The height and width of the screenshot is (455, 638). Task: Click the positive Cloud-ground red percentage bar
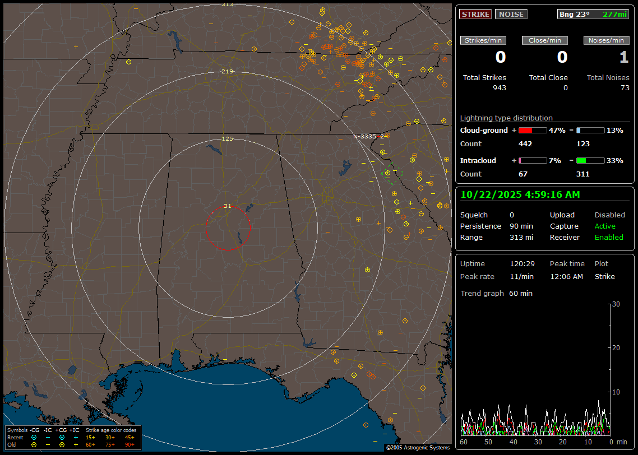(532, 131)
